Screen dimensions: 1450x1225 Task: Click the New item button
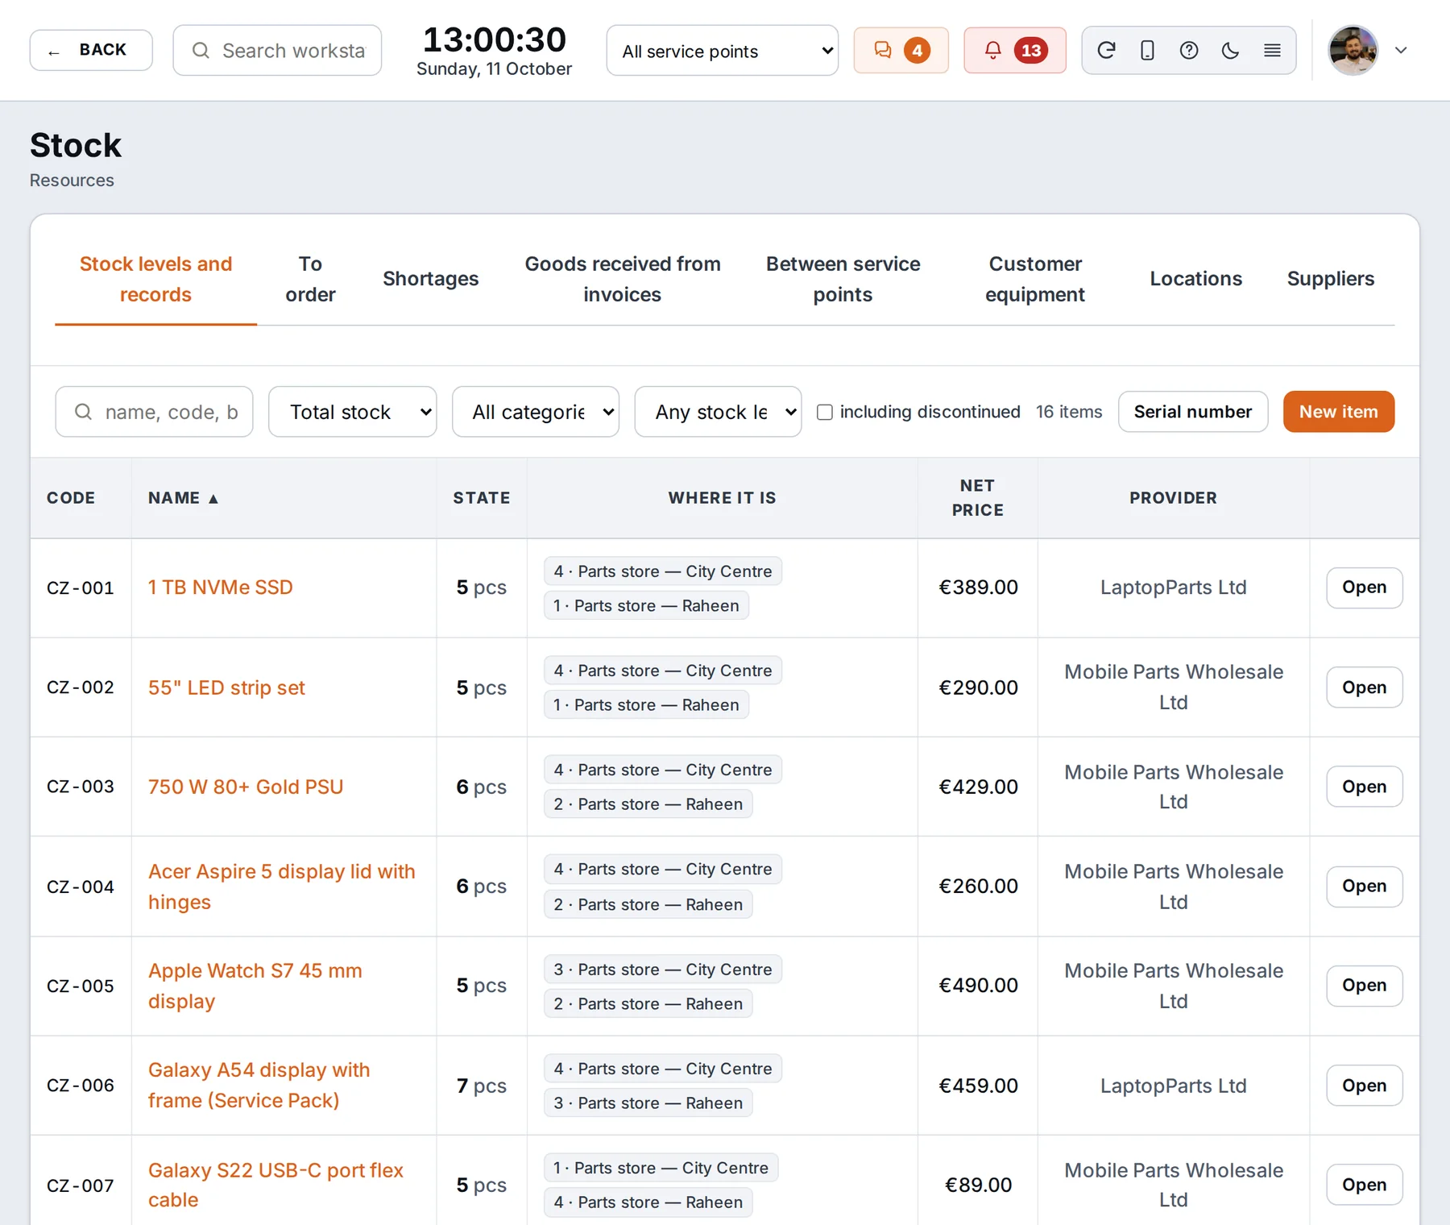click(x=1338, y=412)
